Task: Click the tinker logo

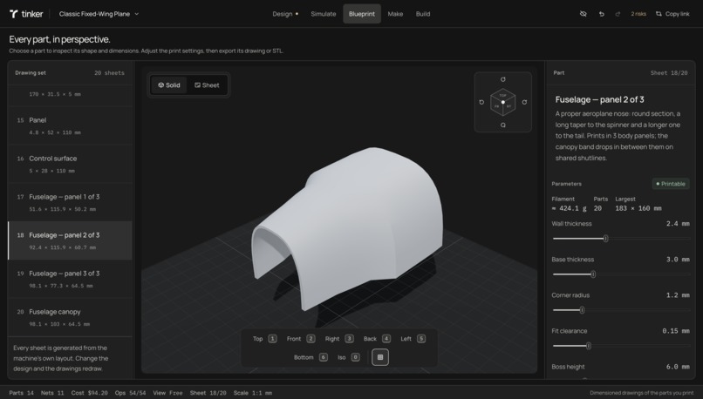Action: pyautogui.click(x=26, y=14)
